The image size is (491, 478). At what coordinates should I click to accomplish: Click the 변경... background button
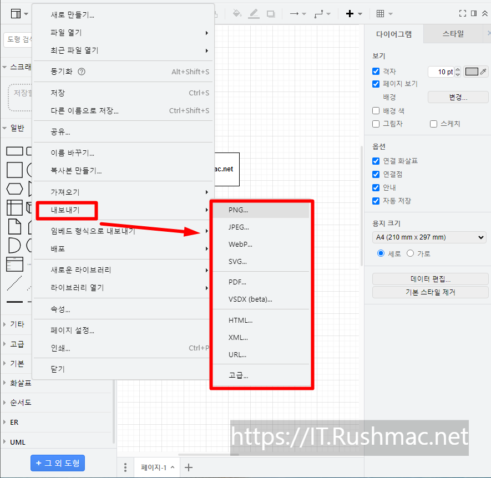click(458, 97)
